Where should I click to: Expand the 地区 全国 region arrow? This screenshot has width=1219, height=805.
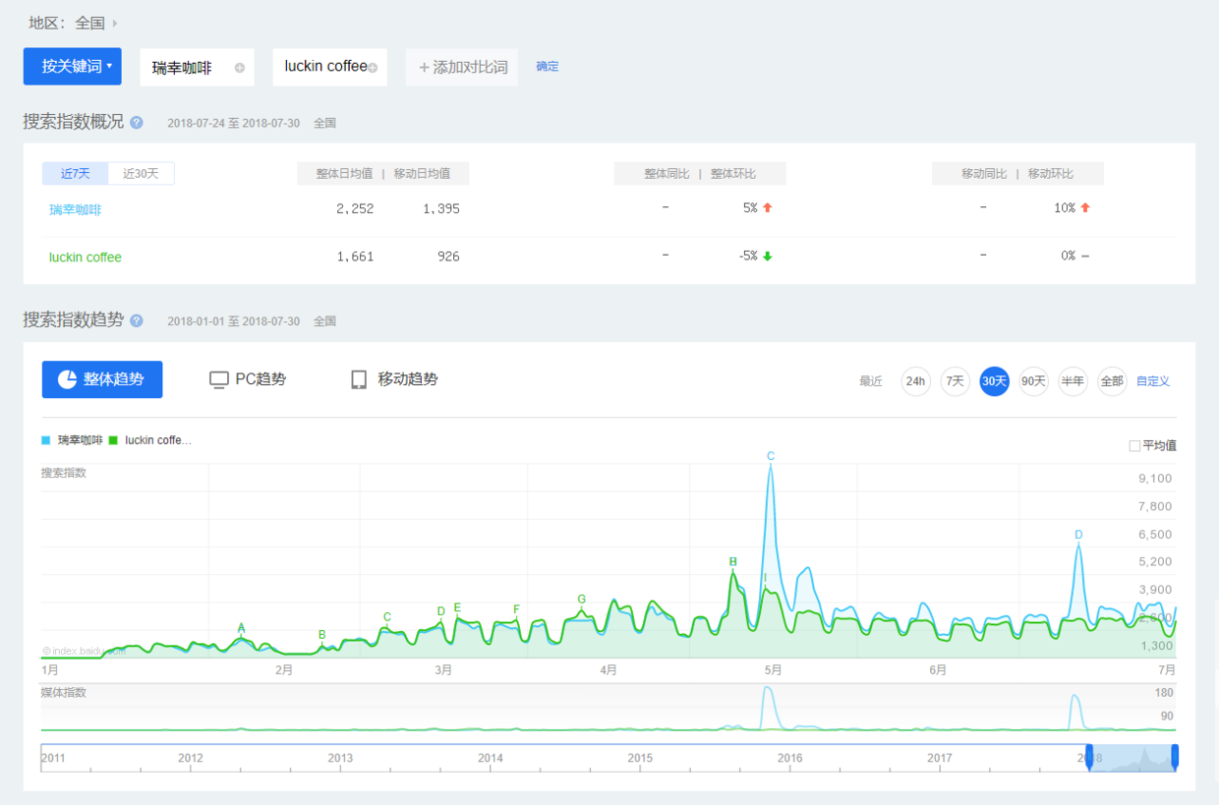pyautogui.click(x=114, y=23)
